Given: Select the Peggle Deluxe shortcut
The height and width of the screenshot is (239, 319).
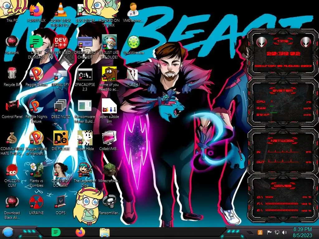Looking at the screenshot, I should click(x=36, y=77).
